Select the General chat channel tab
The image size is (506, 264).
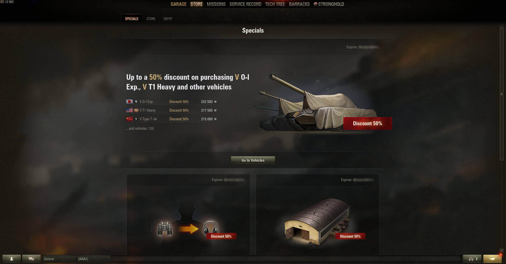coord(59,259)
